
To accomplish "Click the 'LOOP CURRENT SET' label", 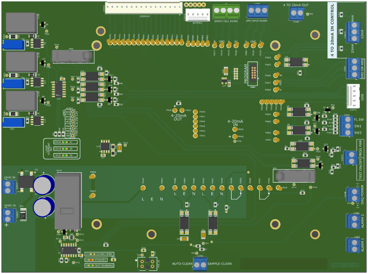I will tap(49, 149).
